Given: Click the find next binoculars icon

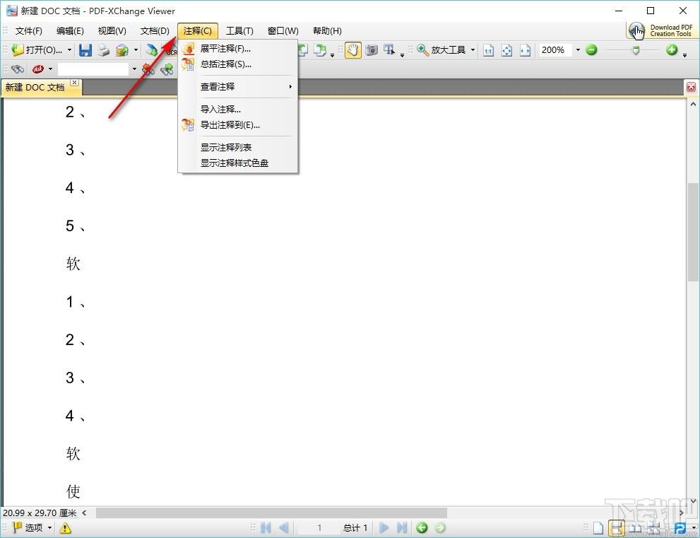Looking at the screenshot, I should 167,69.
